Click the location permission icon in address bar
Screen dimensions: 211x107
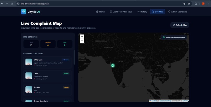tap(184, 4)
